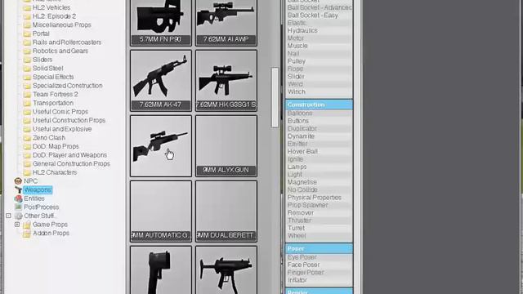This screenshot has width=523, height=294.
Task: Expand the Game Props tree node
Action: click(17, 225)
